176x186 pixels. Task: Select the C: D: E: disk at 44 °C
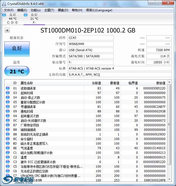[x=13, y=19]
